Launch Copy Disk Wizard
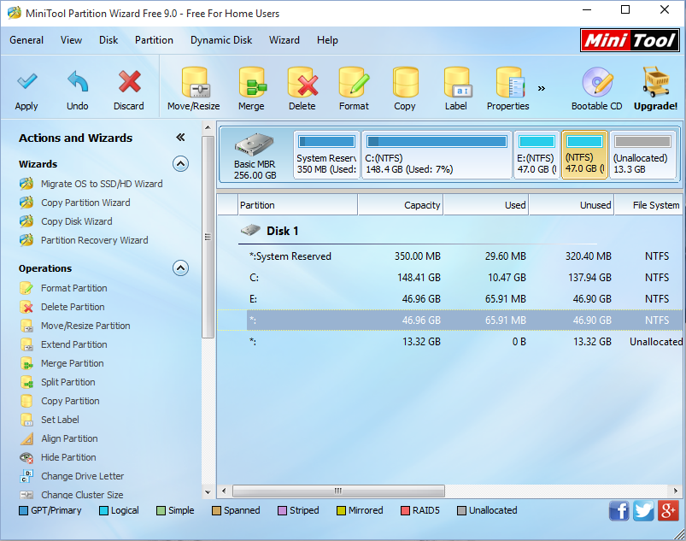Image resolution: width=686 pixels, height=541 pixels. 77,221
